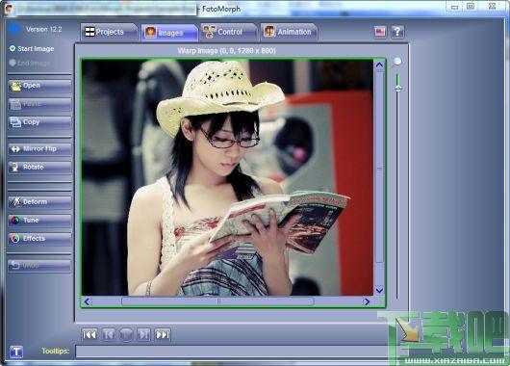Click the down arrow on the vertical scrollbar
Image resolution: width=510 pixels, height=366 pixels.
(x=379, y=290)
